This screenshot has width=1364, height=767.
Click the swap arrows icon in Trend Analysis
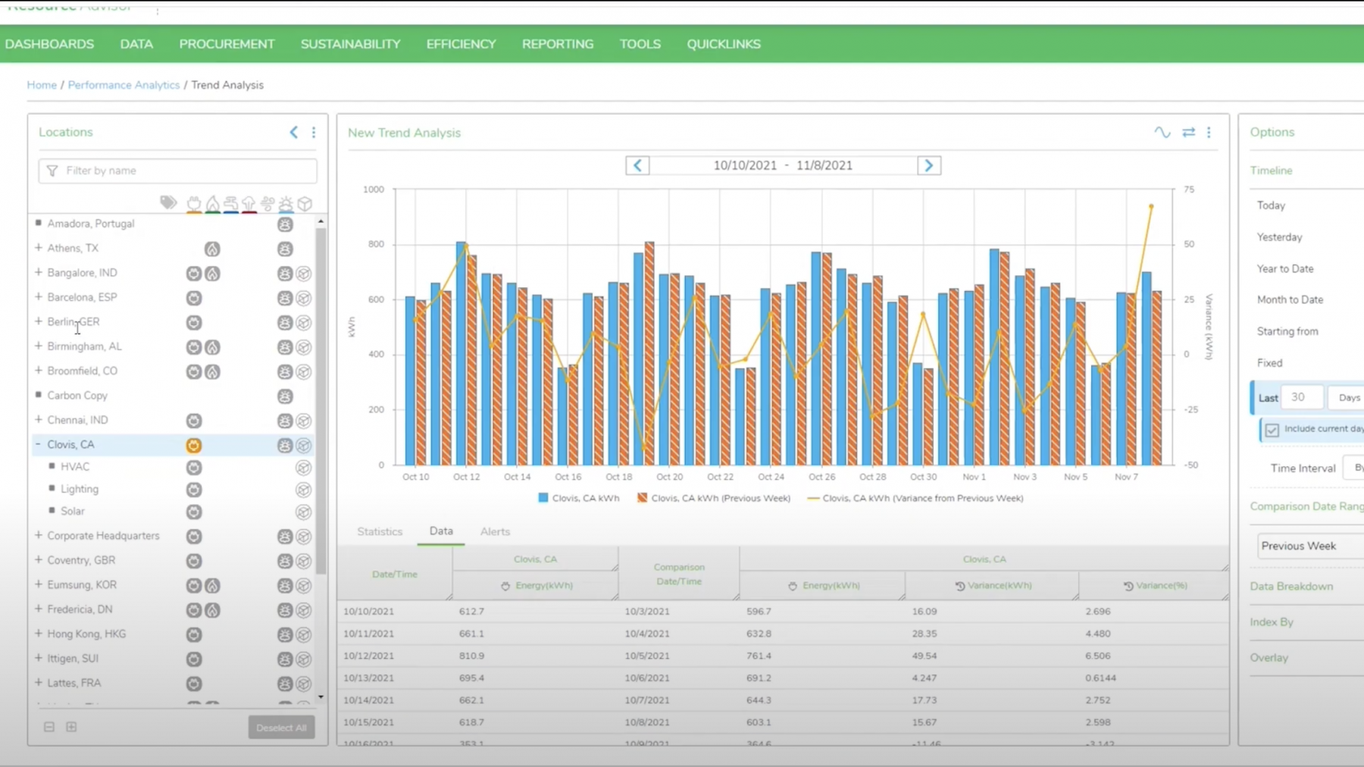pos(1188,133)
